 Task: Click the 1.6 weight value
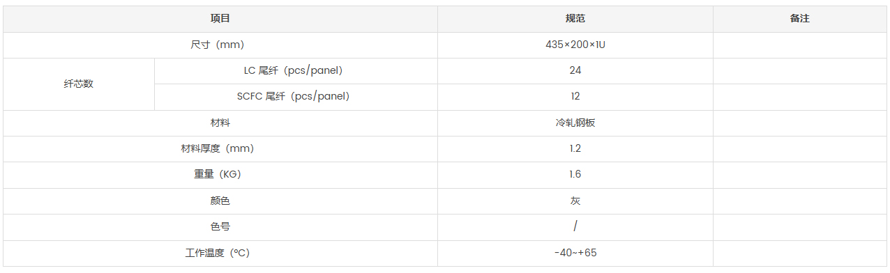tap(575, 175)
